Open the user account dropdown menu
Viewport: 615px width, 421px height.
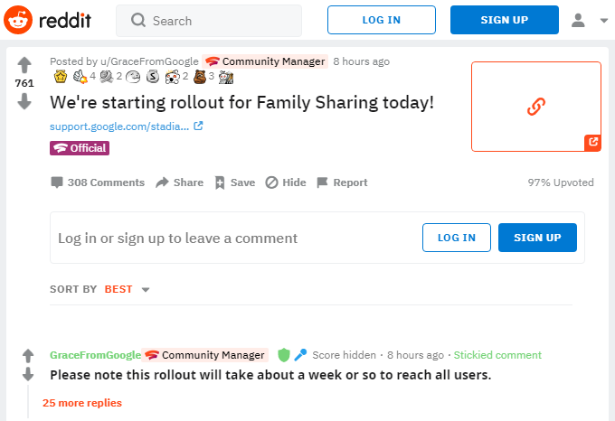pos(591,20)
